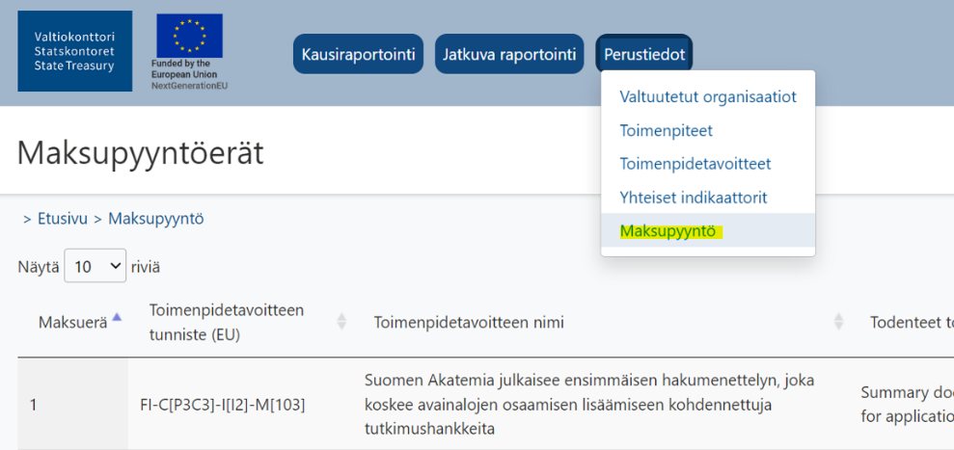Collapse the Perustiedot dropdown menu
Image resolution: width=954 pixels, height=450 pixels.
643,54
